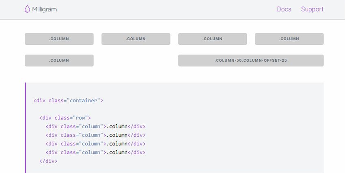Image resolution: width=345 pixels, height=173 pixels.
Task: Click the lone .COLUMN block in second row
Action: pos(59,61)
